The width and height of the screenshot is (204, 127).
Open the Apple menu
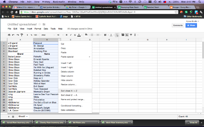[x=4, y=2]
